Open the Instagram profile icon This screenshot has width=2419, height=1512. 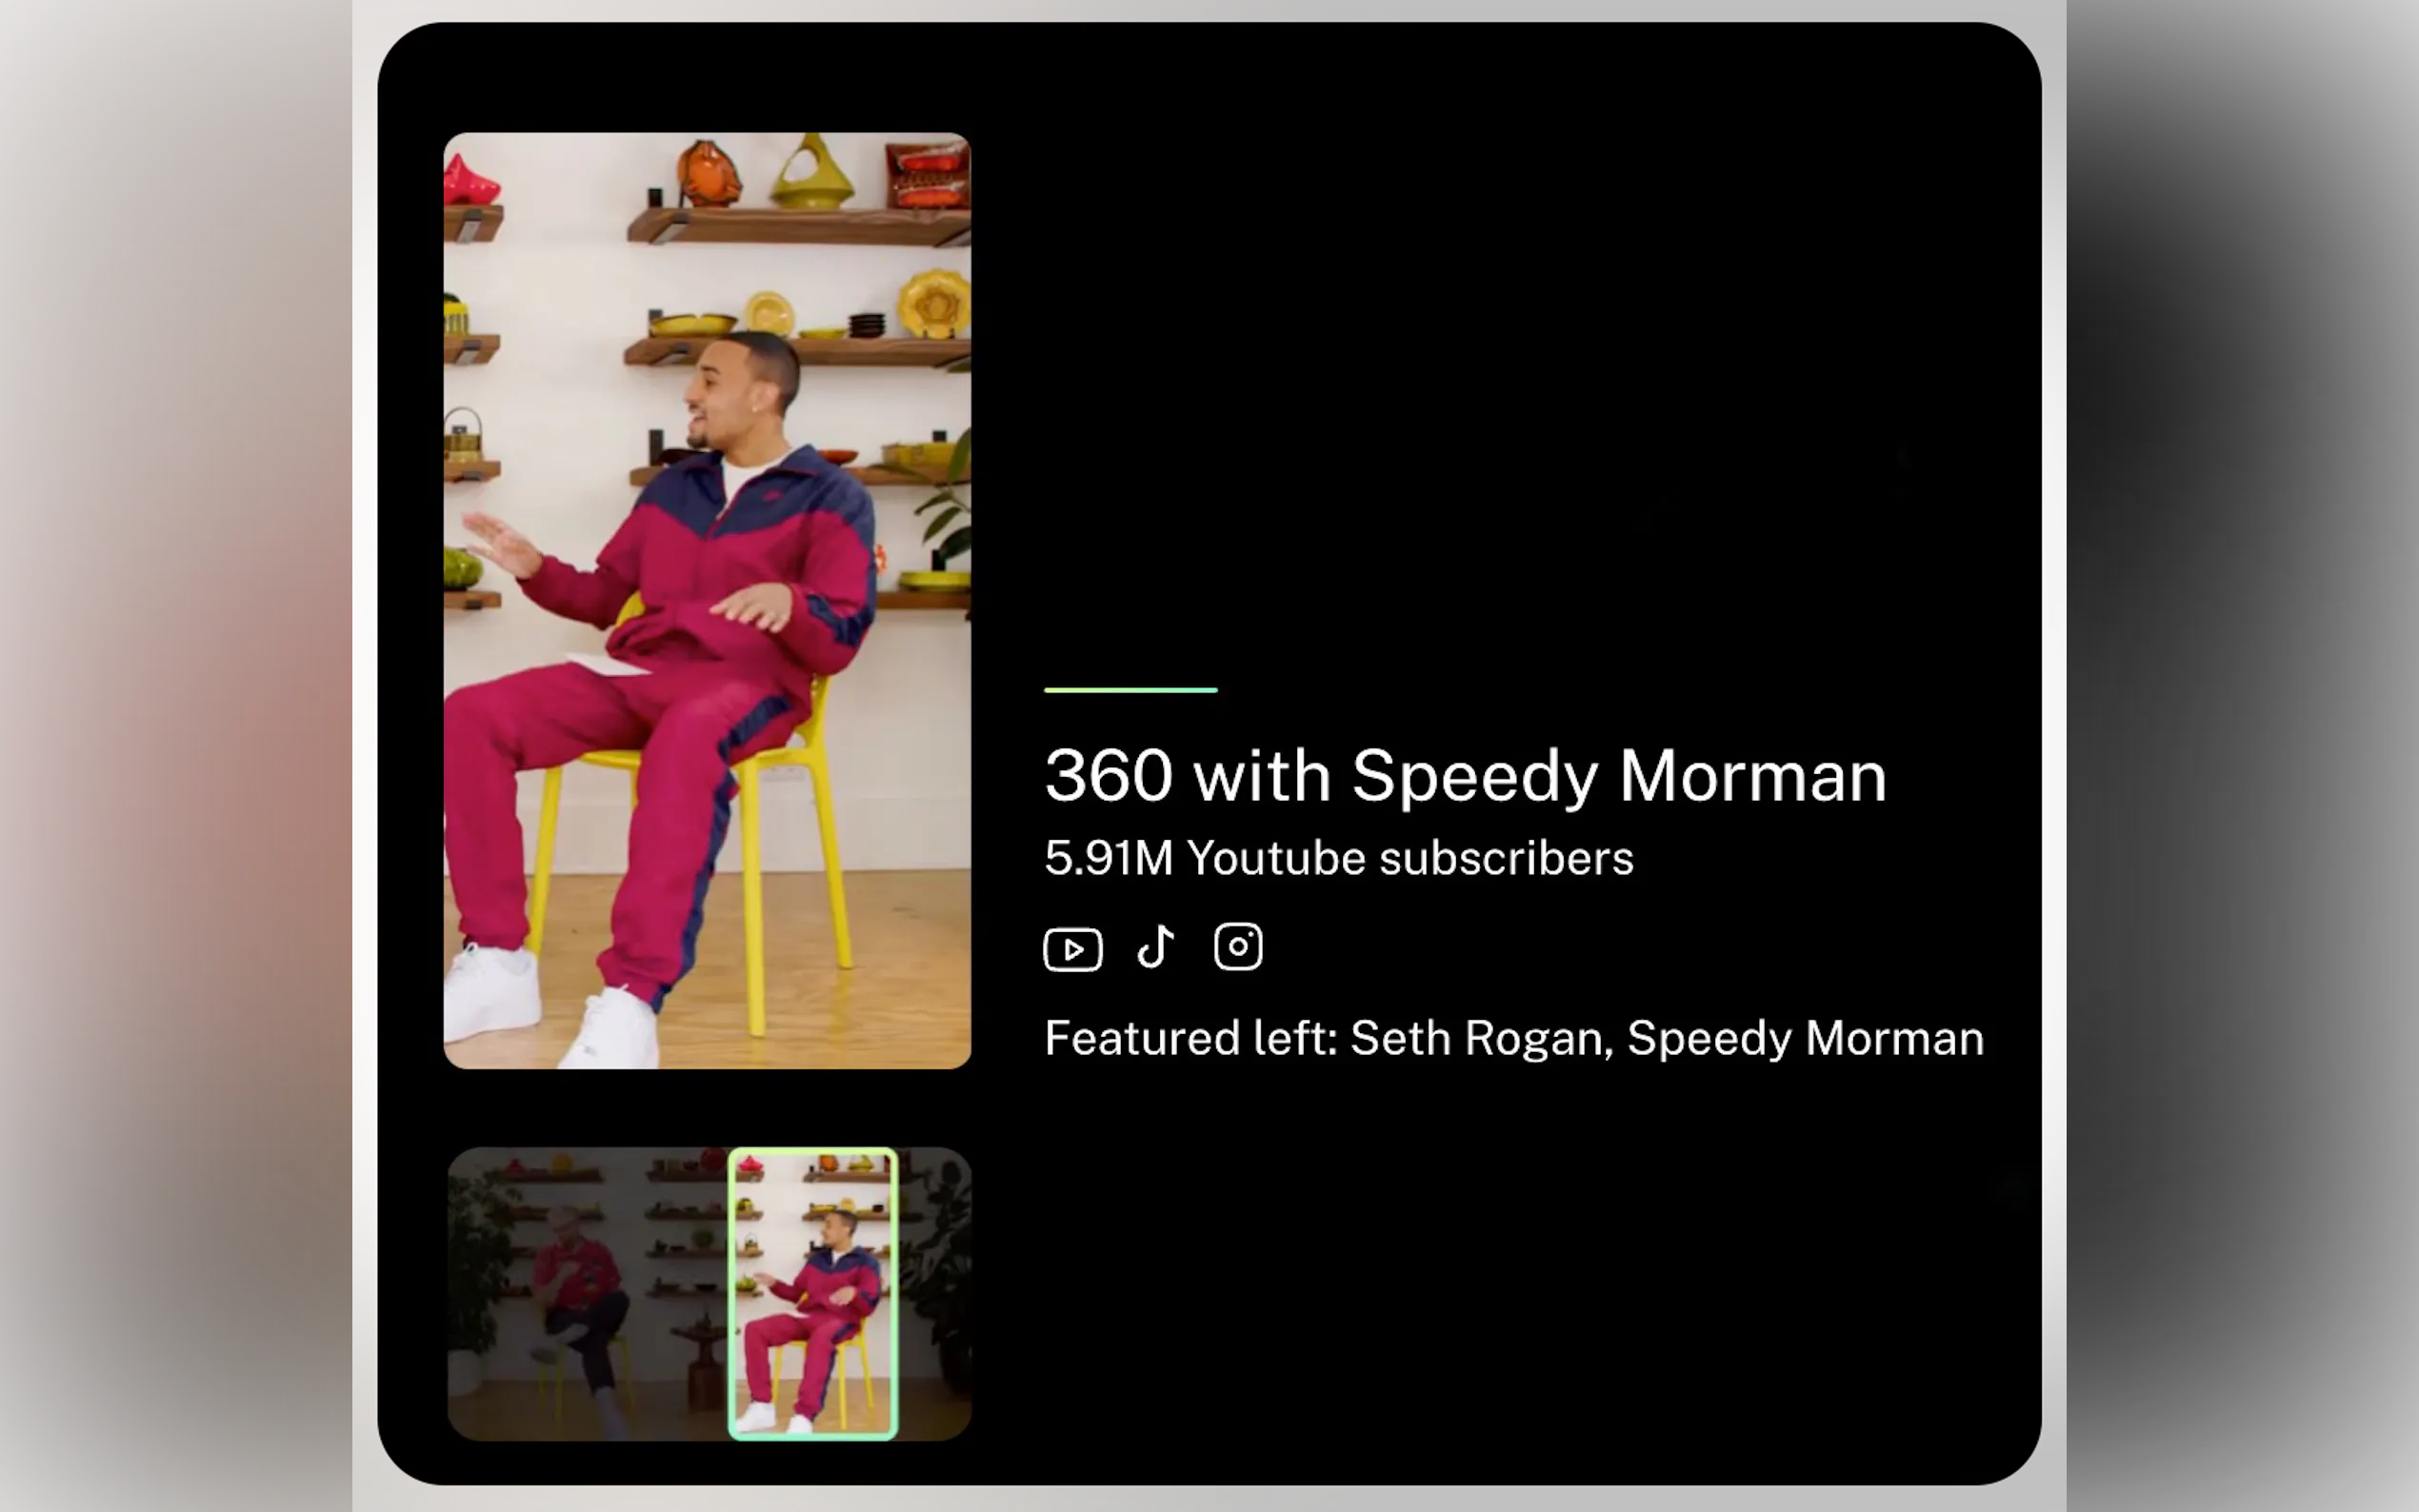(1238, 946)
